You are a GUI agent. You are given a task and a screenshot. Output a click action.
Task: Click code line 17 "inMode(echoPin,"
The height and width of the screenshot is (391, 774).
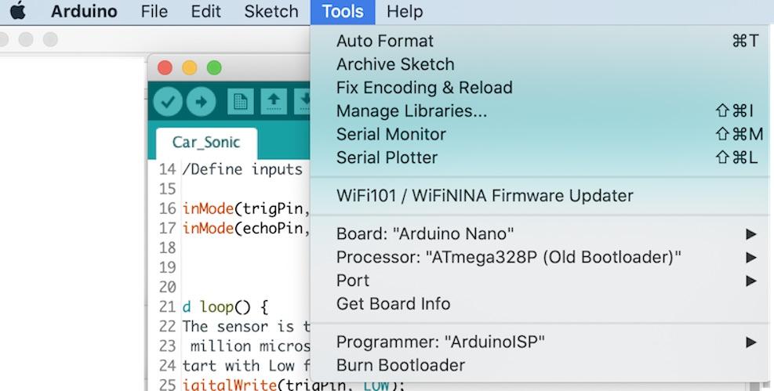pyautogui.click(x=245, y=228)
